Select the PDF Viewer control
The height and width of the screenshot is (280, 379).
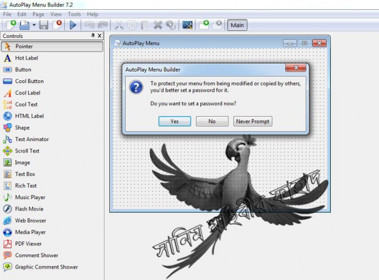point(52,244)
